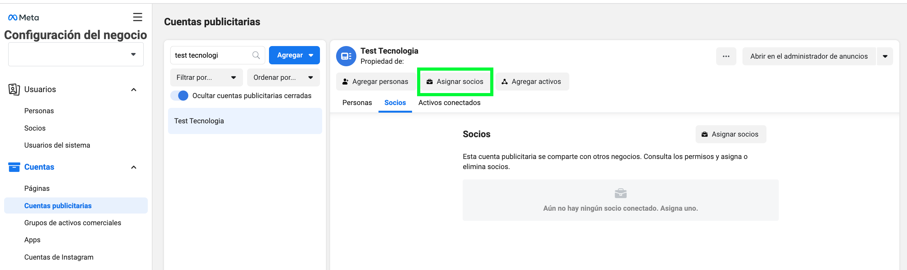Open the business selector dropdown
The height and width of the screenshot is (270, 907).
click(x=76, y=54)
